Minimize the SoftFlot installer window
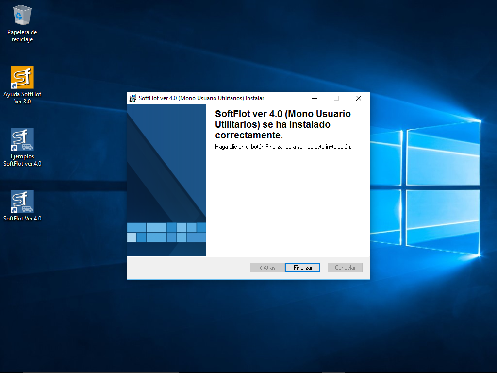The height and width of the screenshot is (373, 497). pyautogui.click(x=314, y=98)
